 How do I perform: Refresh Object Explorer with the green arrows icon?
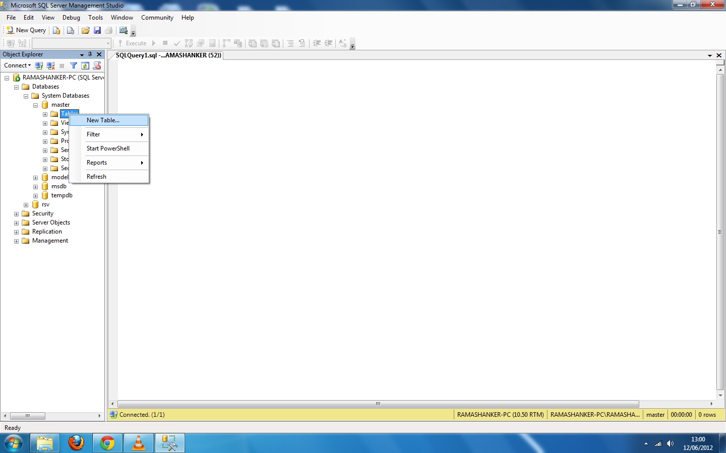(x=85, y=65)
